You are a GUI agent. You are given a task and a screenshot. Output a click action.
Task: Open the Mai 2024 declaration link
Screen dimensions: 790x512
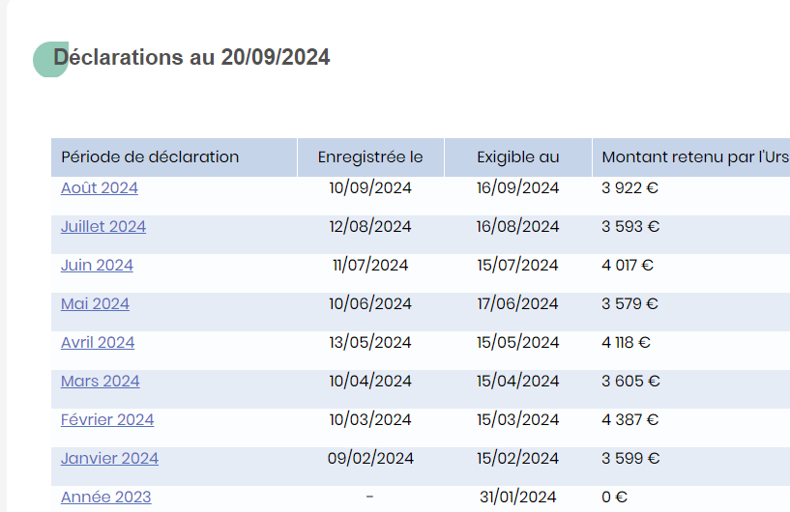tap(95, 304)
